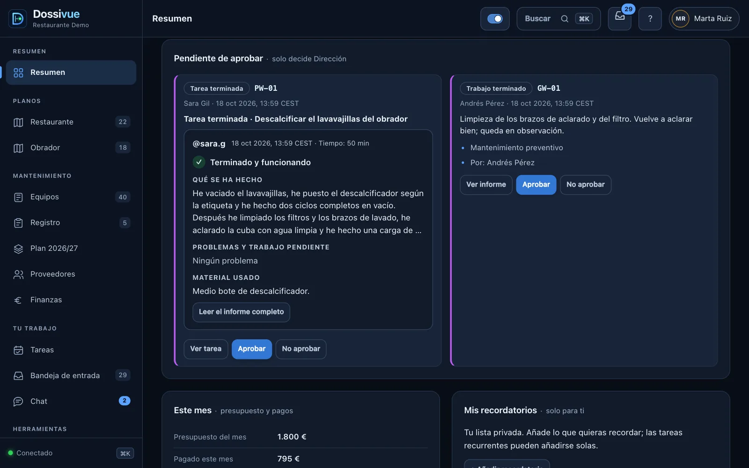Image resolution: width=749 pixels, height=468 pixels.
Task: Click the green check icon beside Terminado y funcionando
Action: (199, 162)
